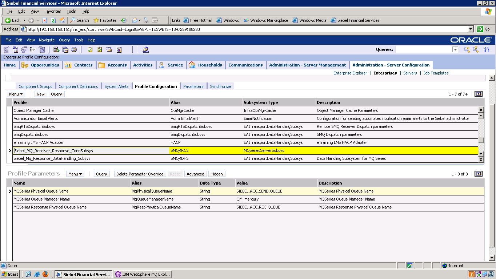Viewport: 496px width, 279px height.
Task: Launch Firefox from the quick launch bar
Action: 45,274
